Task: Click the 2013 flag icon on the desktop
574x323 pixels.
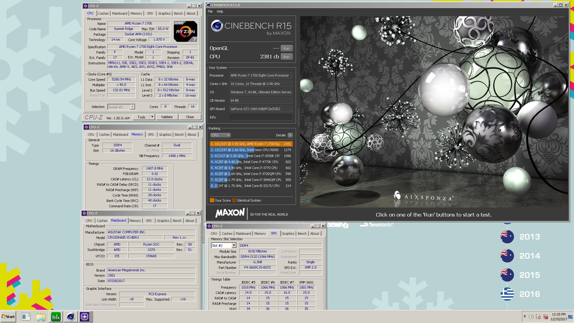Action: [x=507, y=237]
